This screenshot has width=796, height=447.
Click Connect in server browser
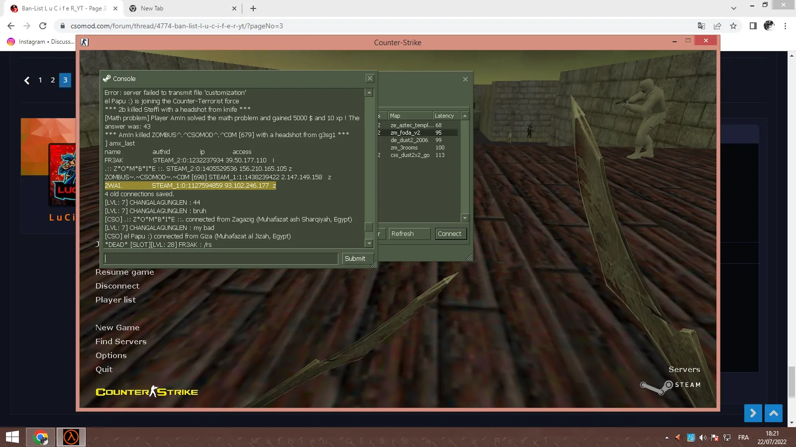450,234
